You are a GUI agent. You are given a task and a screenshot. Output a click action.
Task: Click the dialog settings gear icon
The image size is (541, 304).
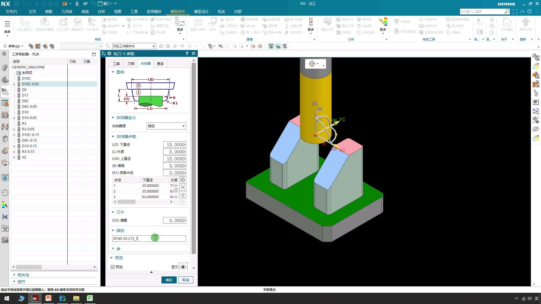pos(109,53)
